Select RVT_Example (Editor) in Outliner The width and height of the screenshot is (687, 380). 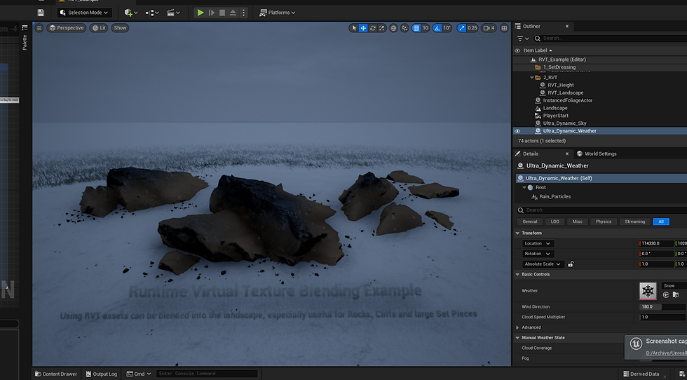[562, 60]
